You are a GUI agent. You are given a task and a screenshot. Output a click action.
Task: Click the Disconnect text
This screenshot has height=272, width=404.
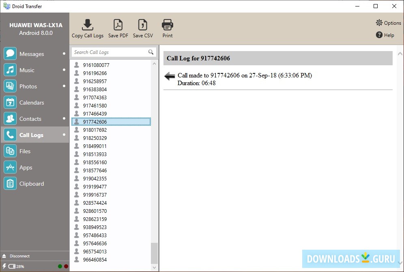click(19, 256)
